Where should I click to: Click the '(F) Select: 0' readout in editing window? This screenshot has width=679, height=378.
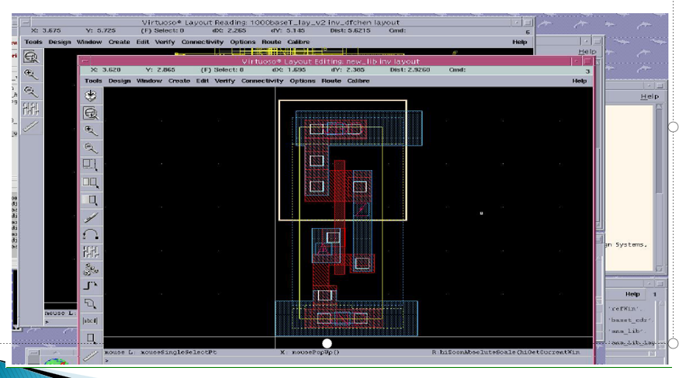tap(222, 70)
